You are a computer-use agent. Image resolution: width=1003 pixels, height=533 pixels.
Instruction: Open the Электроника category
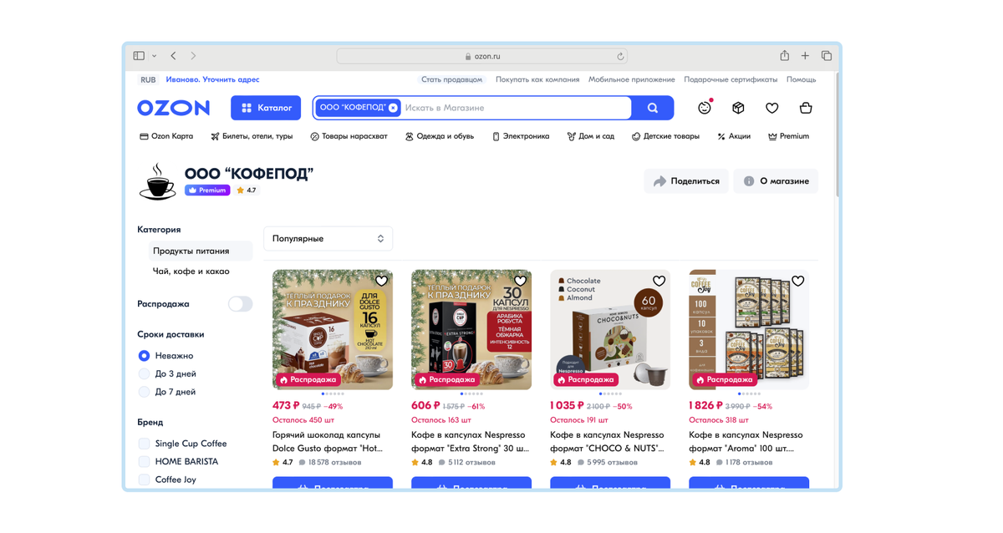tap(520, 136)
